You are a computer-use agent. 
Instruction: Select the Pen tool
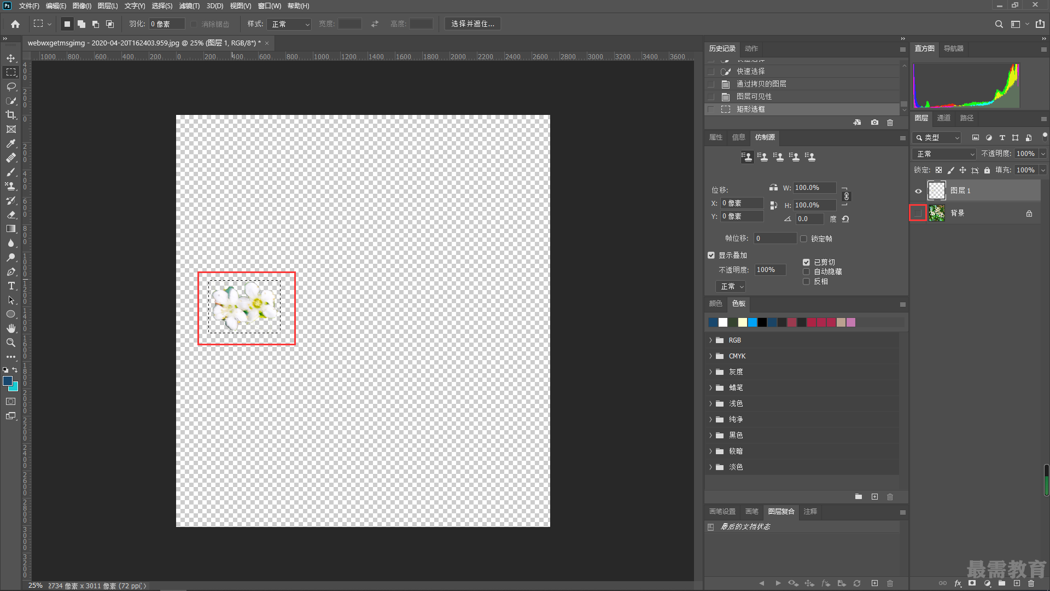click(x=11, y=271)
